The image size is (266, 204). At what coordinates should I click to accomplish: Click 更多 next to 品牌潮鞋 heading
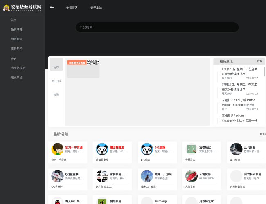pyautogui.click(x=262, y=134)
